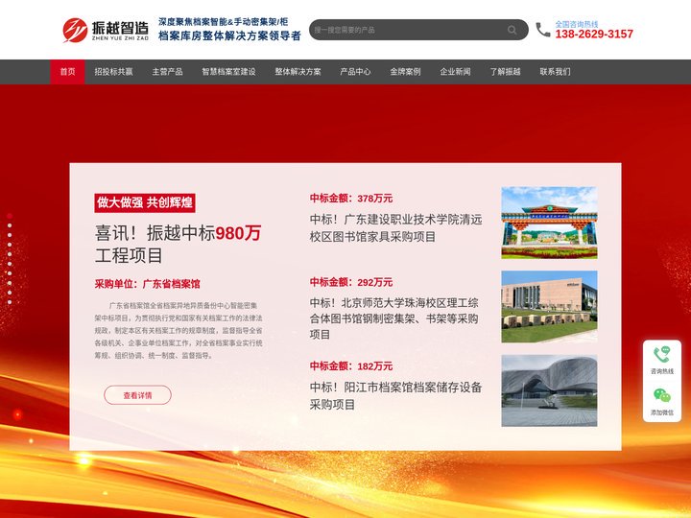Open the 联系我们 menu item
The width and height of the screenshot is (691, 518).
[x=556, y=71]
